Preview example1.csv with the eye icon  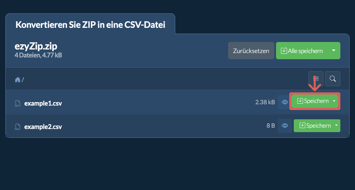[284, 103]
